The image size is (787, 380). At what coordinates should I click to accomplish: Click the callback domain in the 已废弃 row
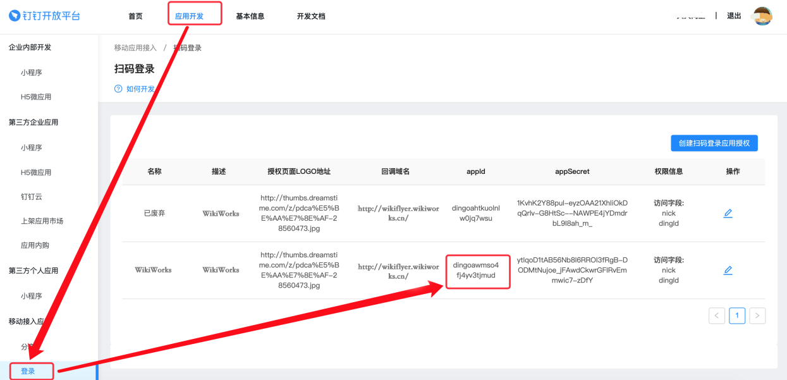pos(398,213)
